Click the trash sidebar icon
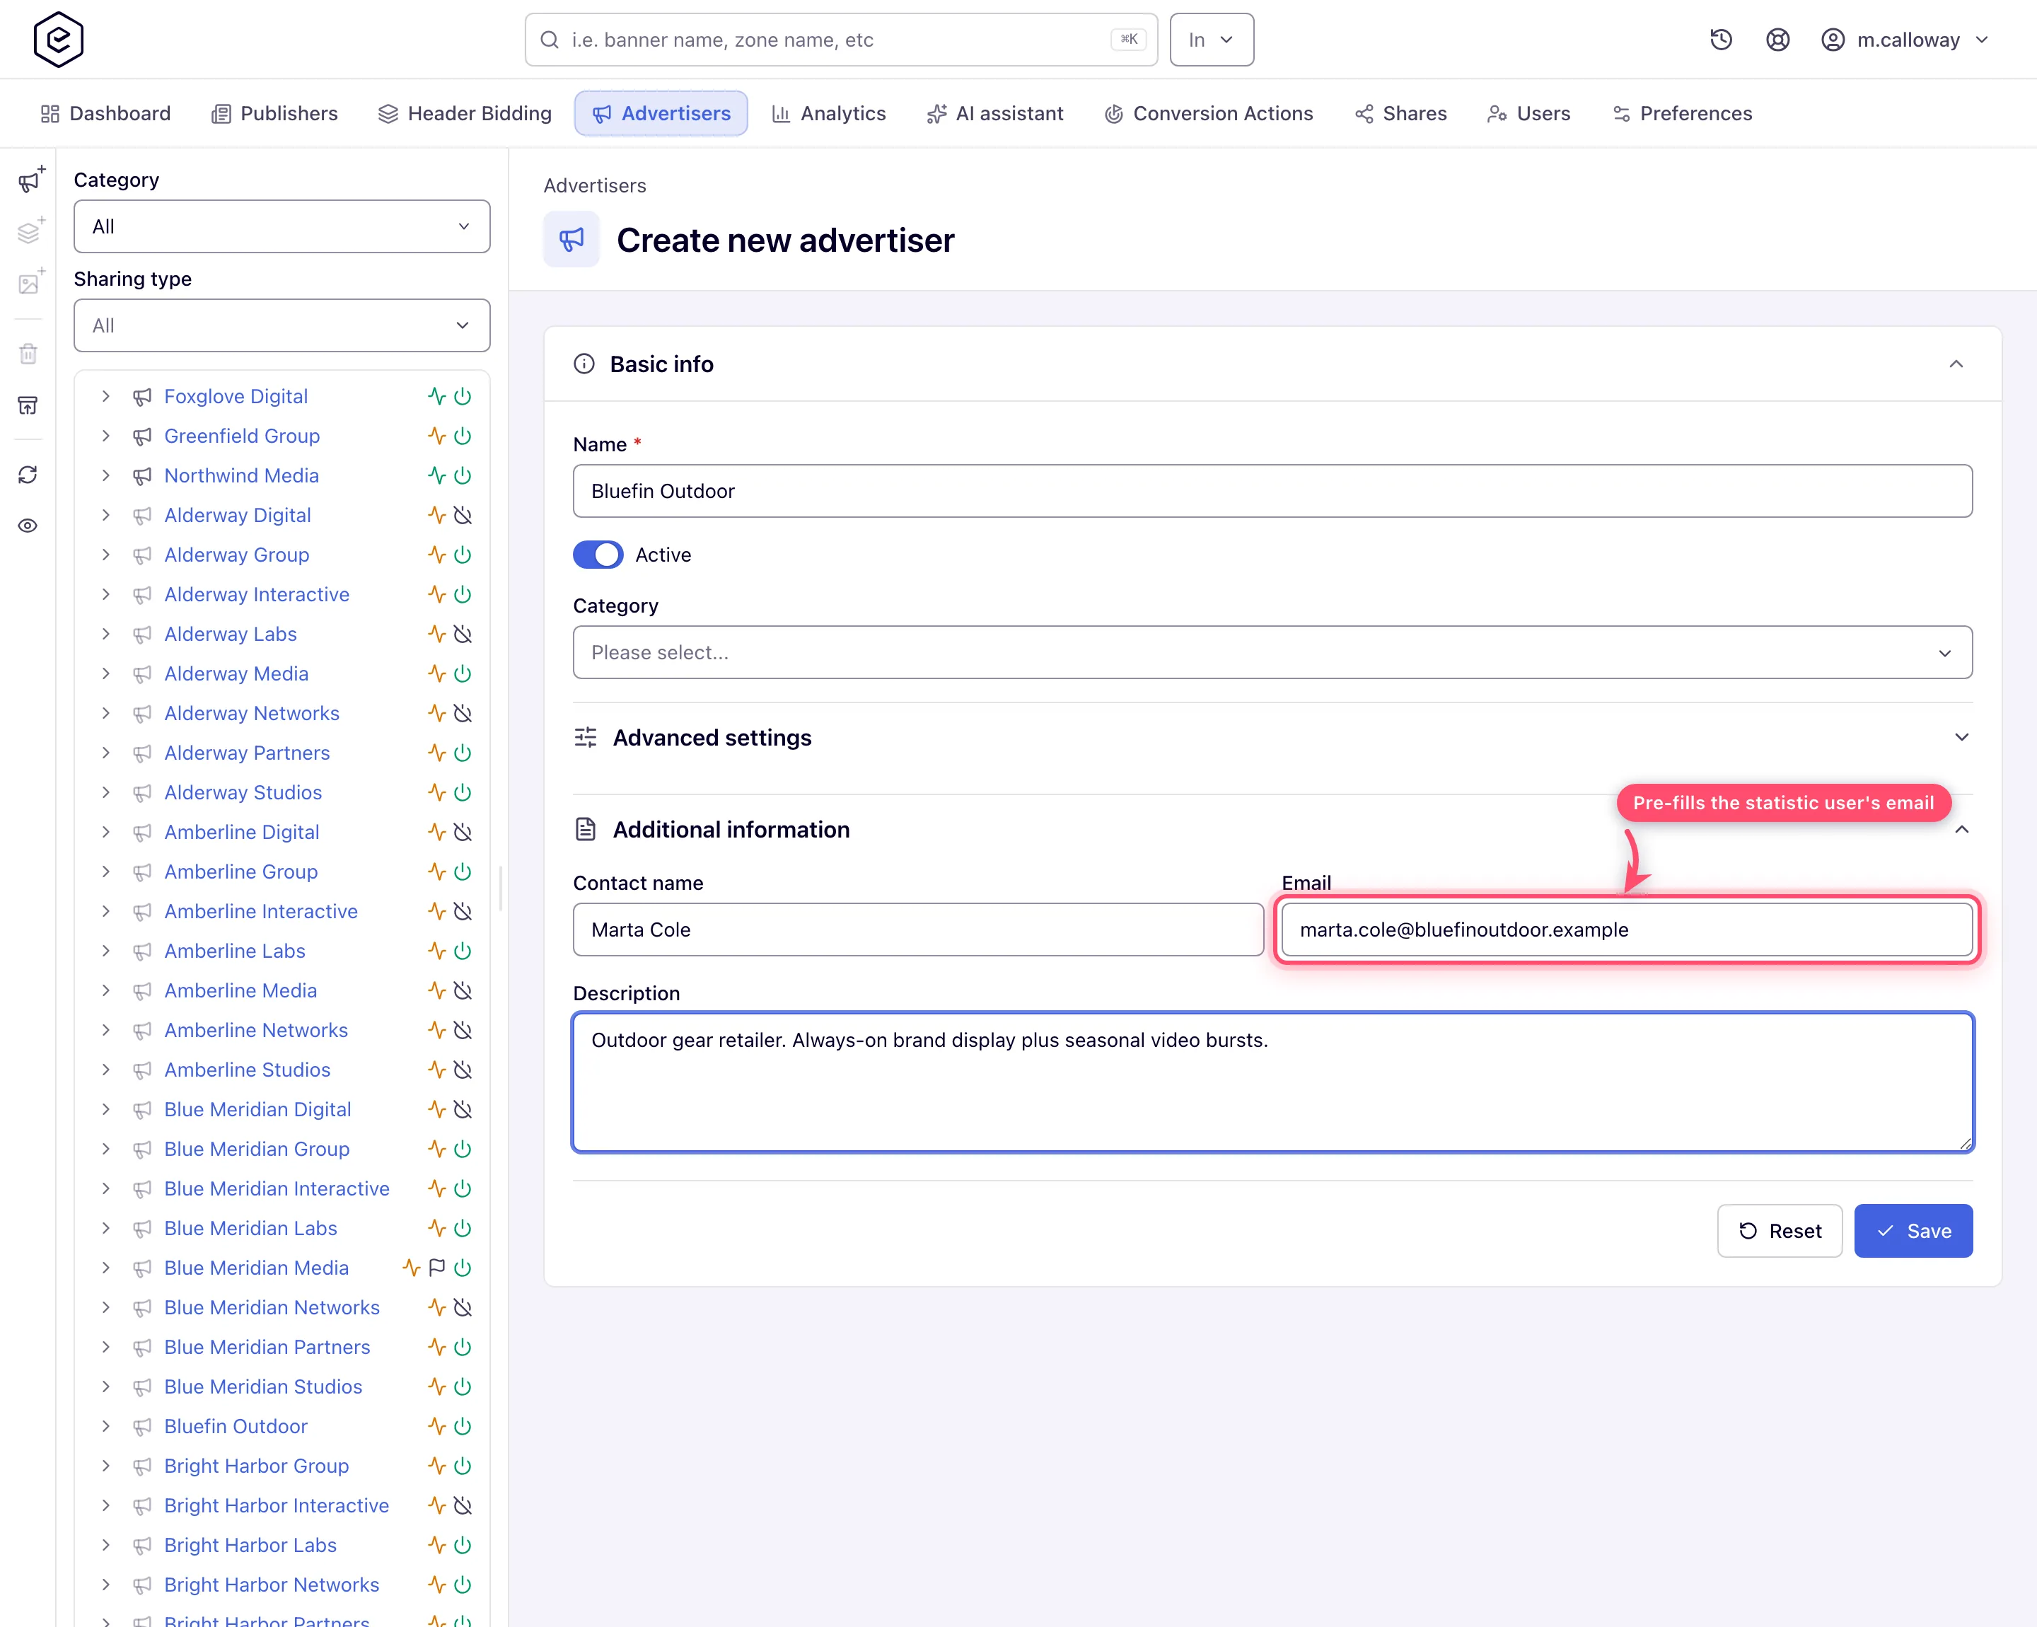The image size is (2037, 1627). pyautogui.click(x=28, y=354)
